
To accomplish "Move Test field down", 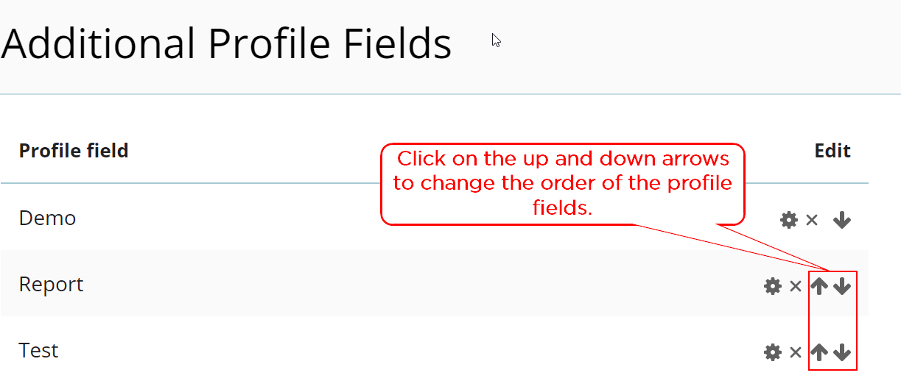I will point(842,352).
